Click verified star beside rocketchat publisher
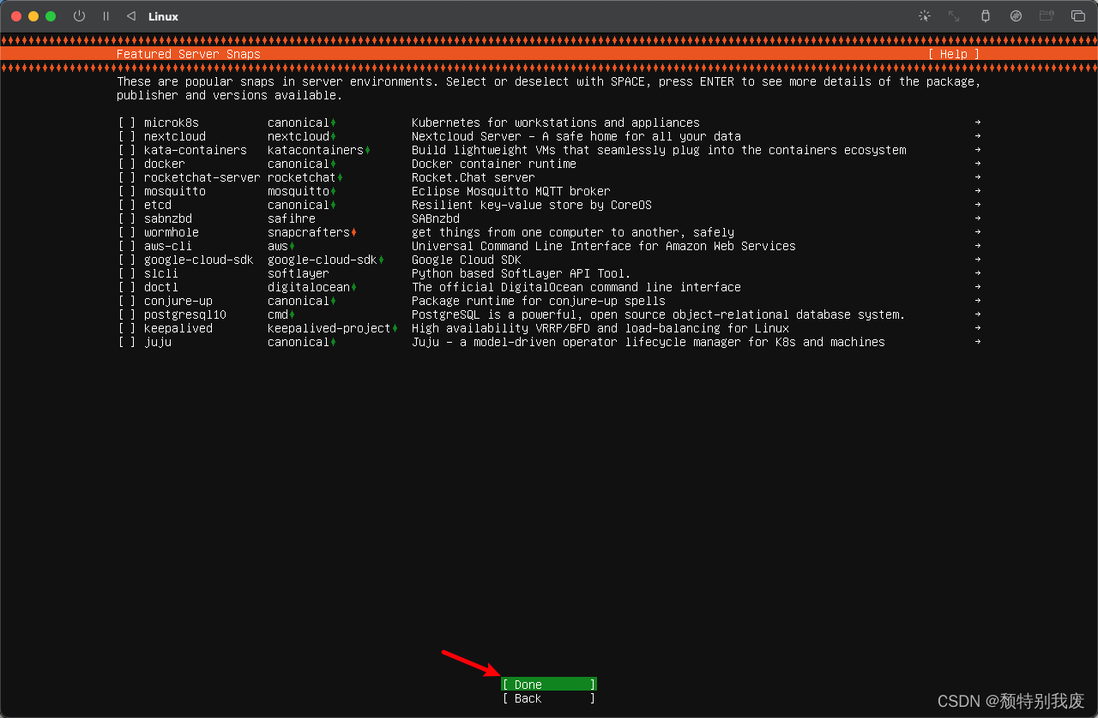1098x718 pixels. 340,177
